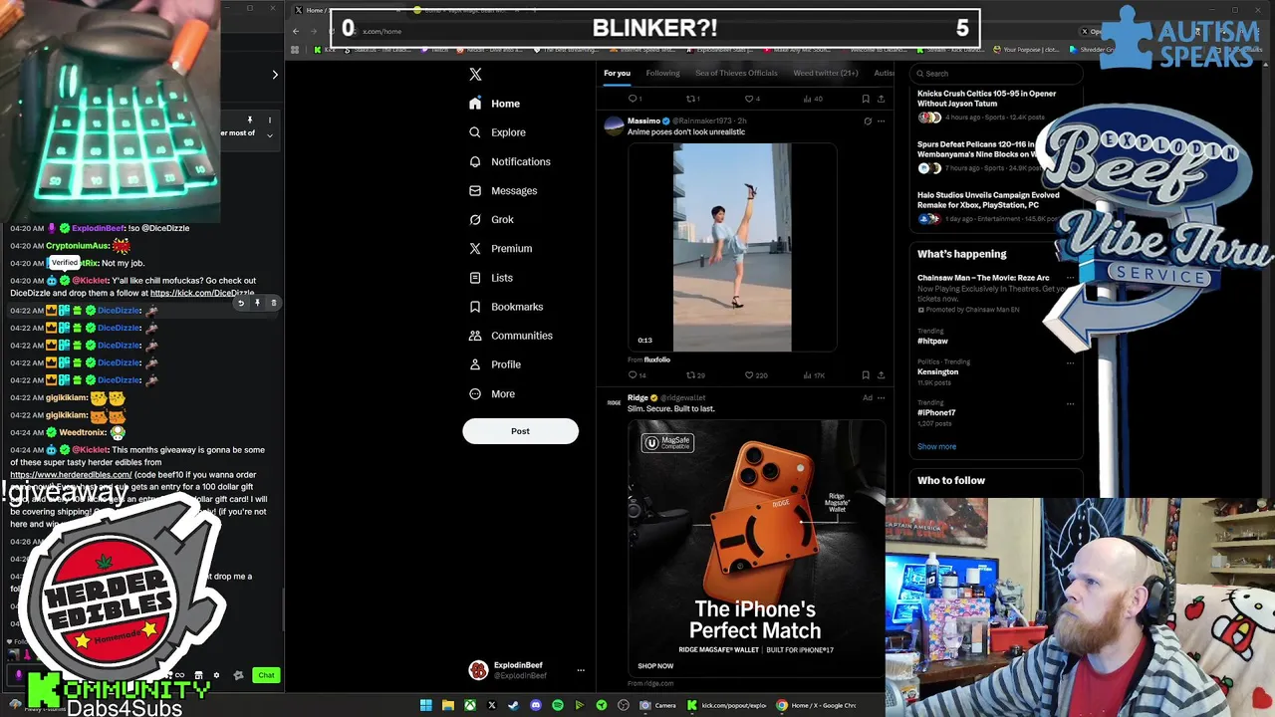The width and height of the screenshot is (1275, 717).
Task: Play the Massimo high-kick video
Action: point(732,247)
